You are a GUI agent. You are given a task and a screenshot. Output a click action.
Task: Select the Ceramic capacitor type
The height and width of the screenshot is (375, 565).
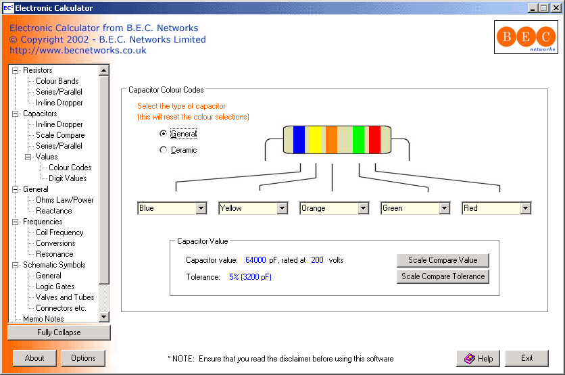(163, 150)
